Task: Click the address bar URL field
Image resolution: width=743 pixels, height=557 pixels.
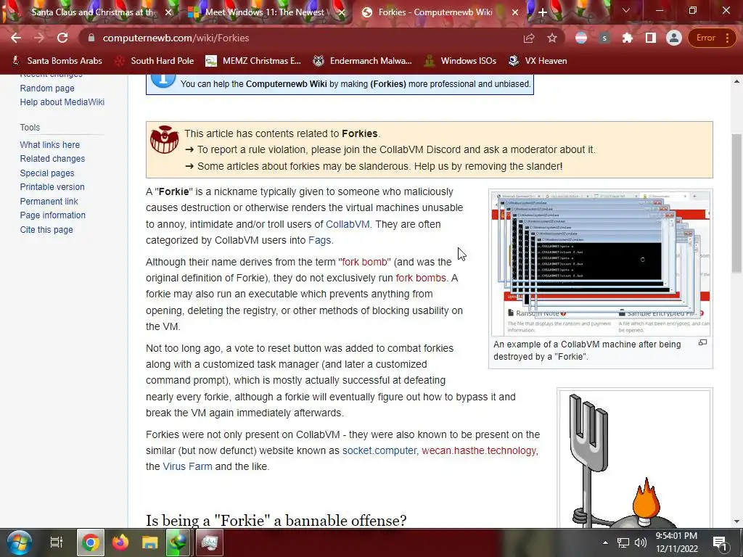Action: pyautogui.click(x=303, y=38)
